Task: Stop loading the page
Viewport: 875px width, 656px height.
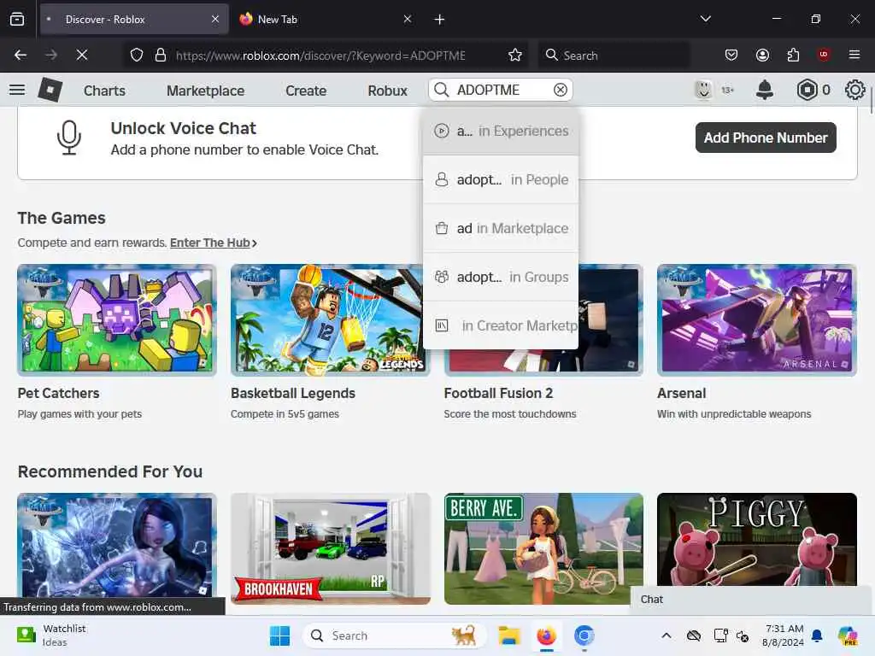Action: click(x=82, y=55)
